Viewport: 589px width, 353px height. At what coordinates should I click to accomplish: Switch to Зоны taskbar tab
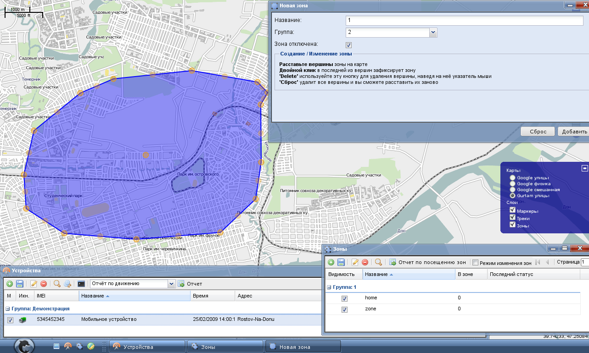(x=225, y=347)
